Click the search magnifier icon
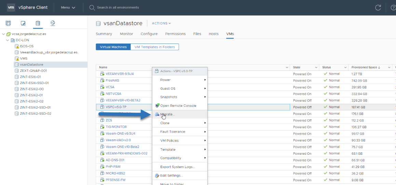This screenshot has width=396, height=185. [x=92, y=7]
